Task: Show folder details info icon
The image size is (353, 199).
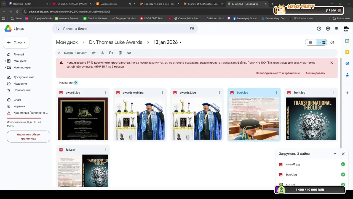Action: pyautogui.click(x=332, y=42)
